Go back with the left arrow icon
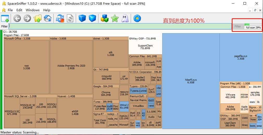263x135 pixels. tap(17, 18)
